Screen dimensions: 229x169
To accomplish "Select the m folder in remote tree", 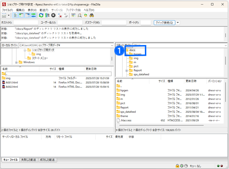I will point(135,62).
